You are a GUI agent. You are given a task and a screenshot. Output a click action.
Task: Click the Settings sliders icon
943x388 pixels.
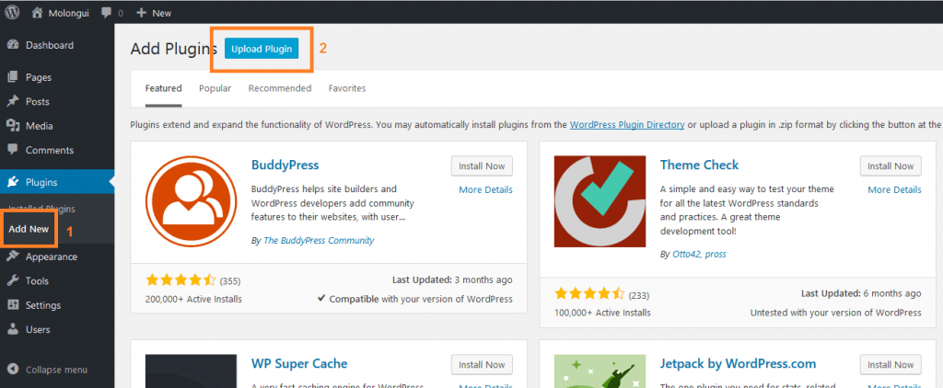pyautogui.click(x=13, y=305)
